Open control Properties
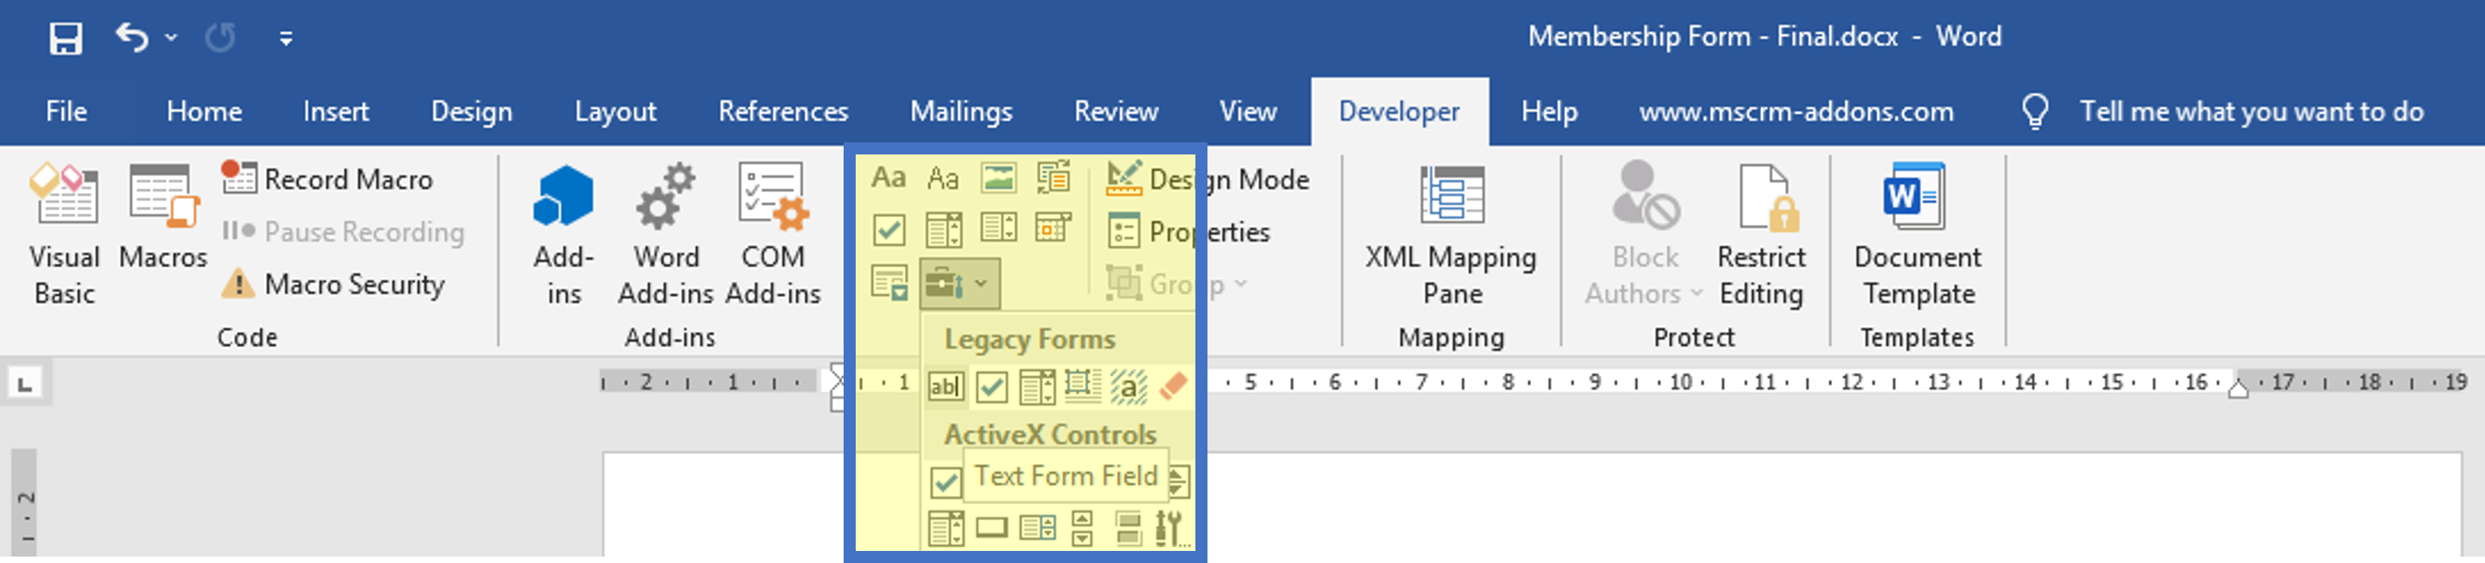 (x=1187, y=232)
